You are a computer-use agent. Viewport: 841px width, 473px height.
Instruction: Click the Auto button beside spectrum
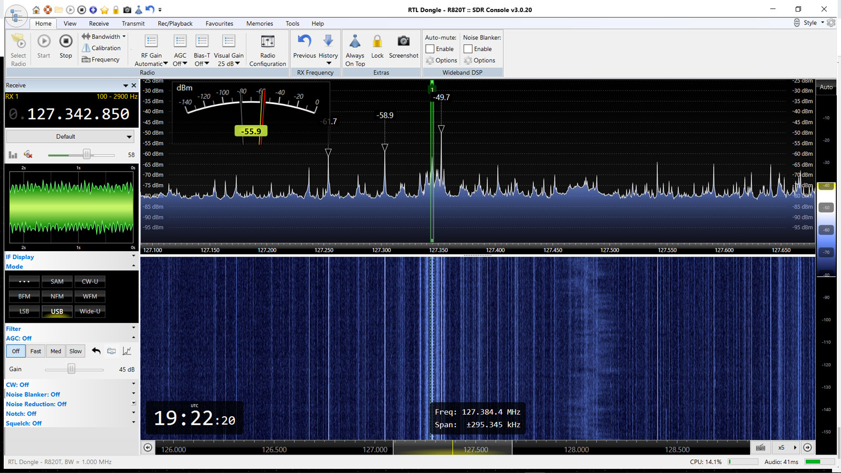point(826,87)
